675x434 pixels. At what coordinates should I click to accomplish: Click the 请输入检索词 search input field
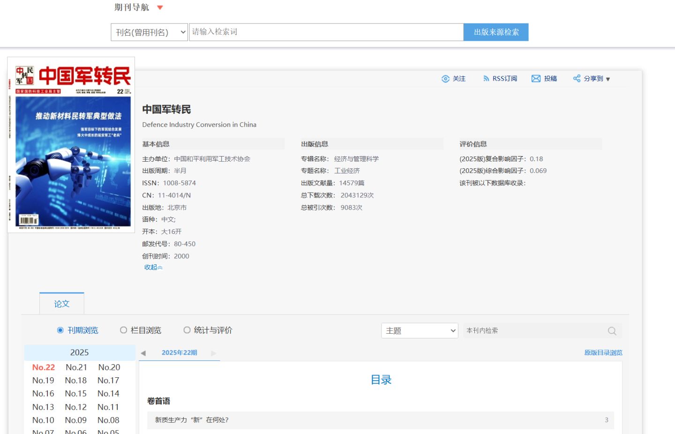tap(326, 32)
